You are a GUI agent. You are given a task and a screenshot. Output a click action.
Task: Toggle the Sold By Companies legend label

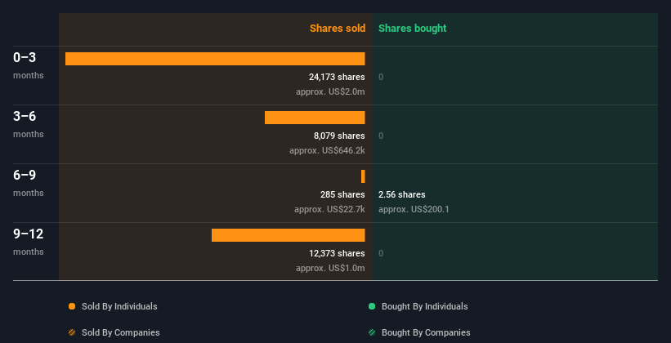point(121,332)
